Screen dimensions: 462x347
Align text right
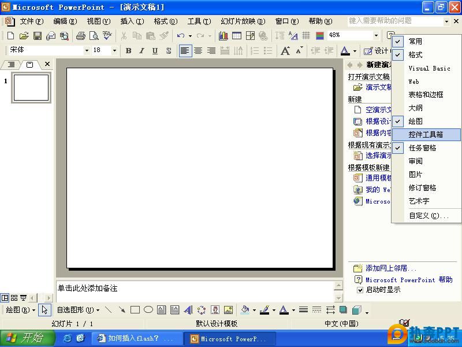tap(211, 51)
